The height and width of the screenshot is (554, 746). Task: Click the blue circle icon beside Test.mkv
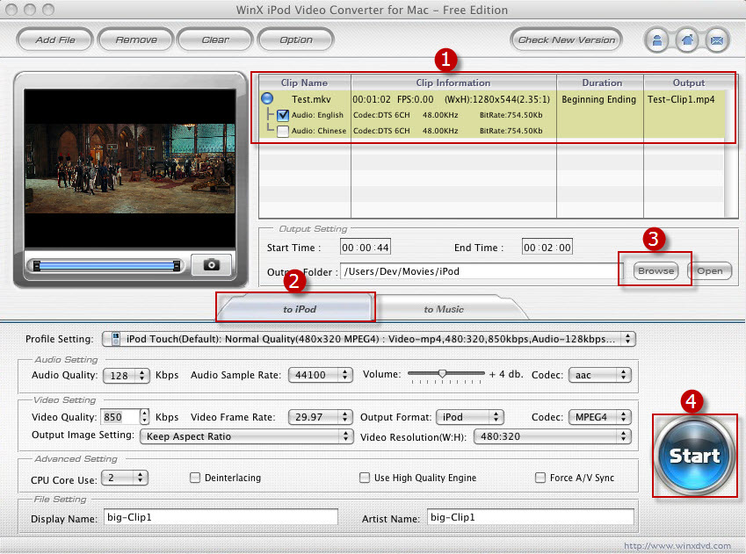(x=267, y=98)
